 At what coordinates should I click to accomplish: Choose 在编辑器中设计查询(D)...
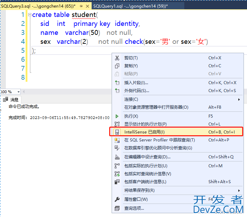coord(178,157)
